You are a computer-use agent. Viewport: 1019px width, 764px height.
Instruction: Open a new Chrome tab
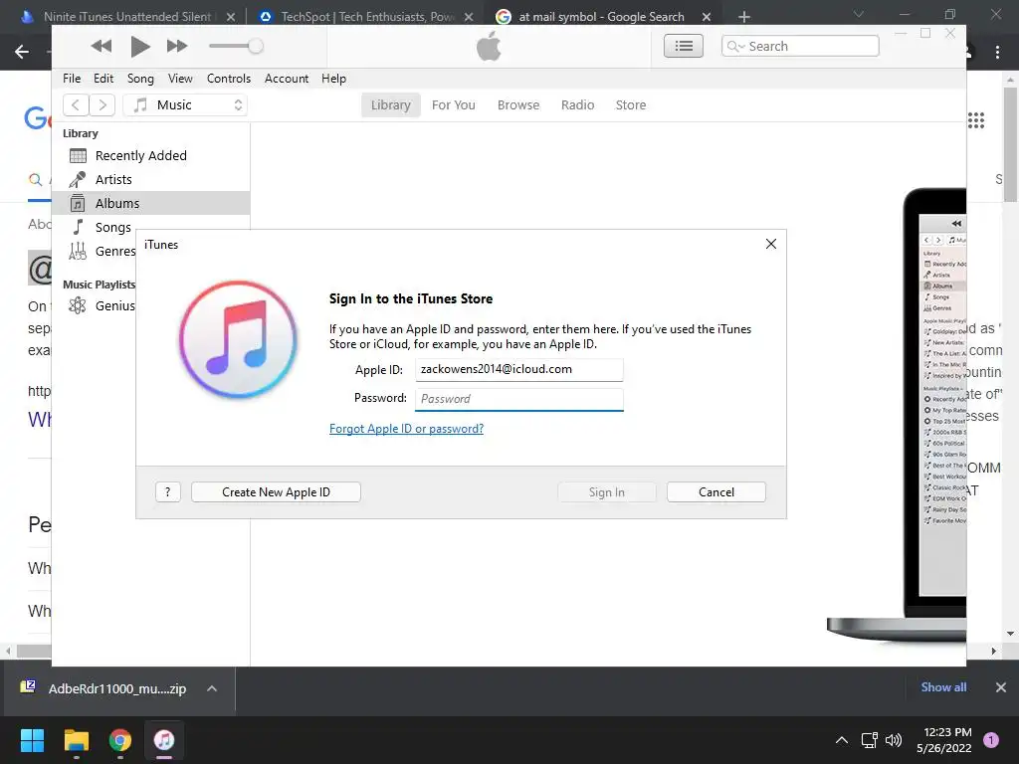tap(744, 17)
